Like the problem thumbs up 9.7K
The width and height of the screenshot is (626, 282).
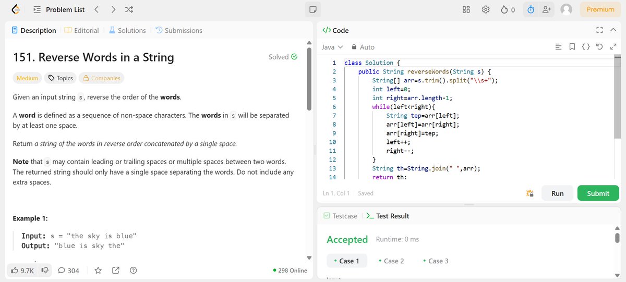tap(22, 271)
